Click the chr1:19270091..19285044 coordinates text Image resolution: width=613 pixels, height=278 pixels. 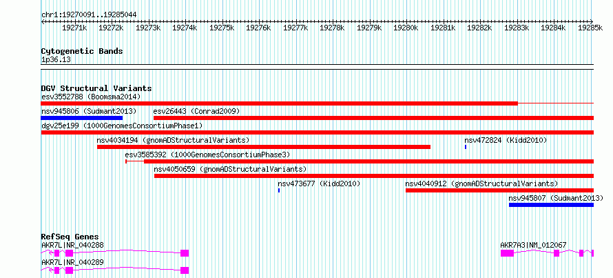pyautogui.click(x=89, y=14)
